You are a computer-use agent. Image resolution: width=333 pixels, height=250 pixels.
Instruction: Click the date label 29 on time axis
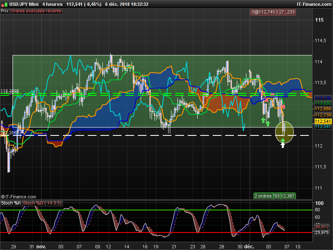coord(13,247)
